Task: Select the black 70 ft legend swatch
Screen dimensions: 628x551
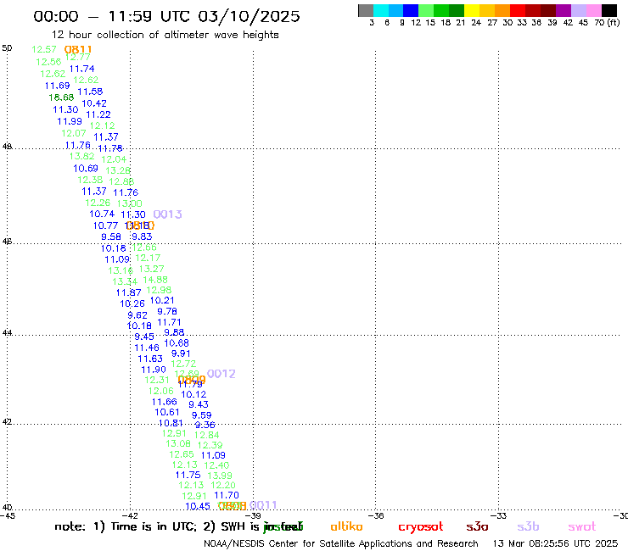Action: (x=609, y=10)
